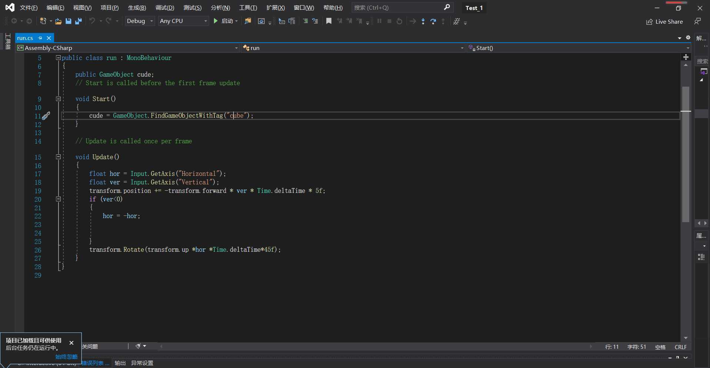Click the 始终忽略 link in the notification

[x=67, y=357]
